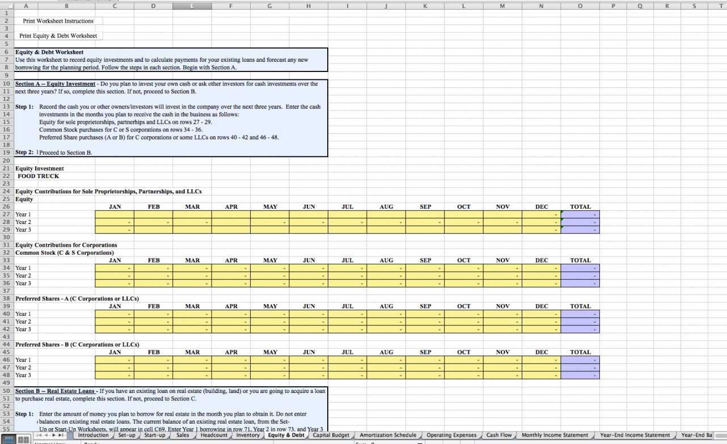
Task: Click TOTAL header in row 33
Action: [x=580, y=260]
